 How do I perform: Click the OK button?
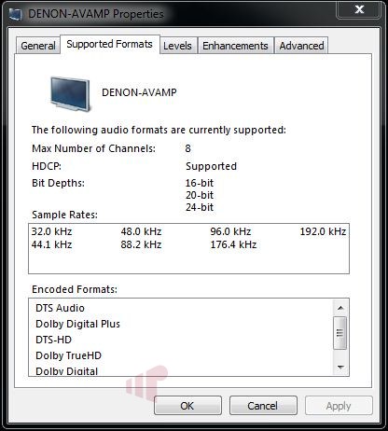pyautogui.click(x=187, y=406)
